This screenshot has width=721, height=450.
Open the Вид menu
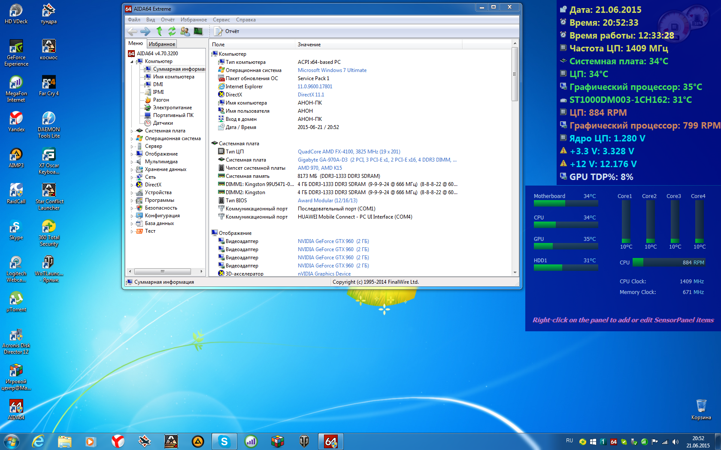[x=150, y=20]
